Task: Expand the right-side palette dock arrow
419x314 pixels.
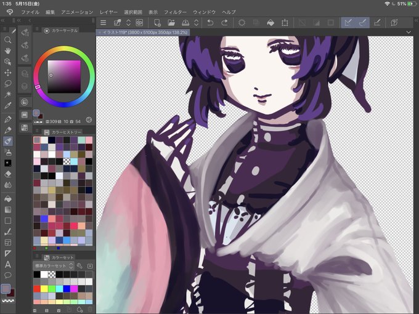Action: point(417,20)
